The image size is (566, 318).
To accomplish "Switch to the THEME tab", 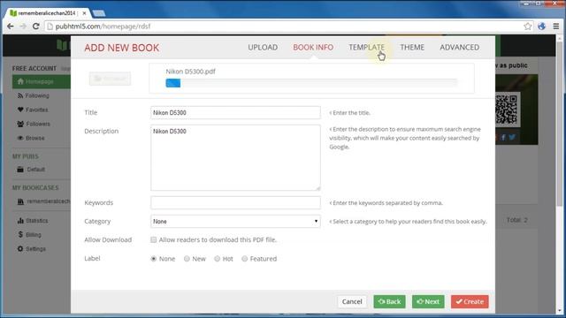I will click(412, 47).
